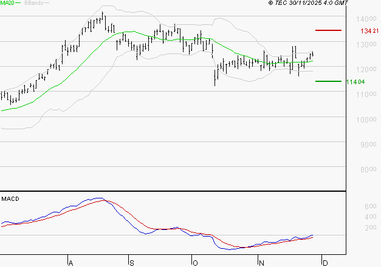This screenshot has height=267, width=381.
Task: Click the 9000 price axis label
Action: [x=368, y=144]
